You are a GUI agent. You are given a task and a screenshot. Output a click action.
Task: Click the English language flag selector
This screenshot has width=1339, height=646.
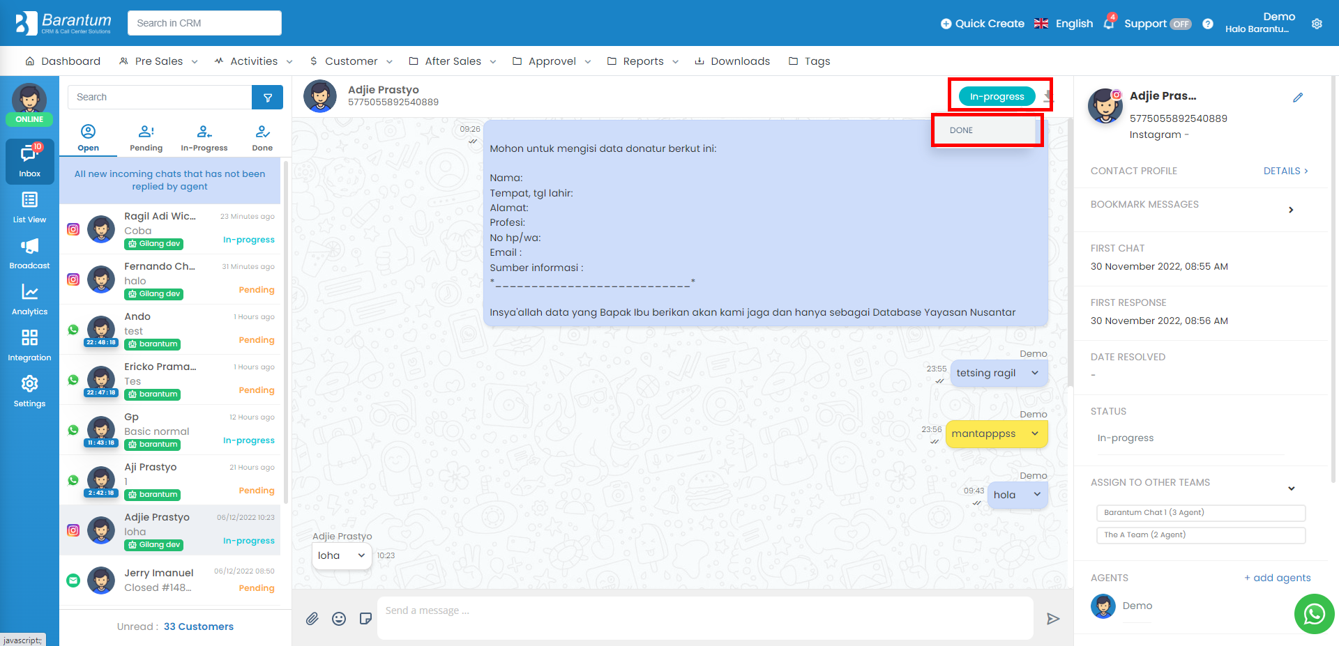[1064, 24]
